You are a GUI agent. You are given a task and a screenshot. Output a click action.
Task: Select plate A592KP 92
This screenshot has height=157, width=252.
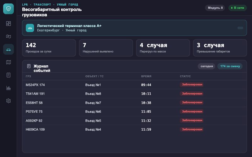pos(34,121)
